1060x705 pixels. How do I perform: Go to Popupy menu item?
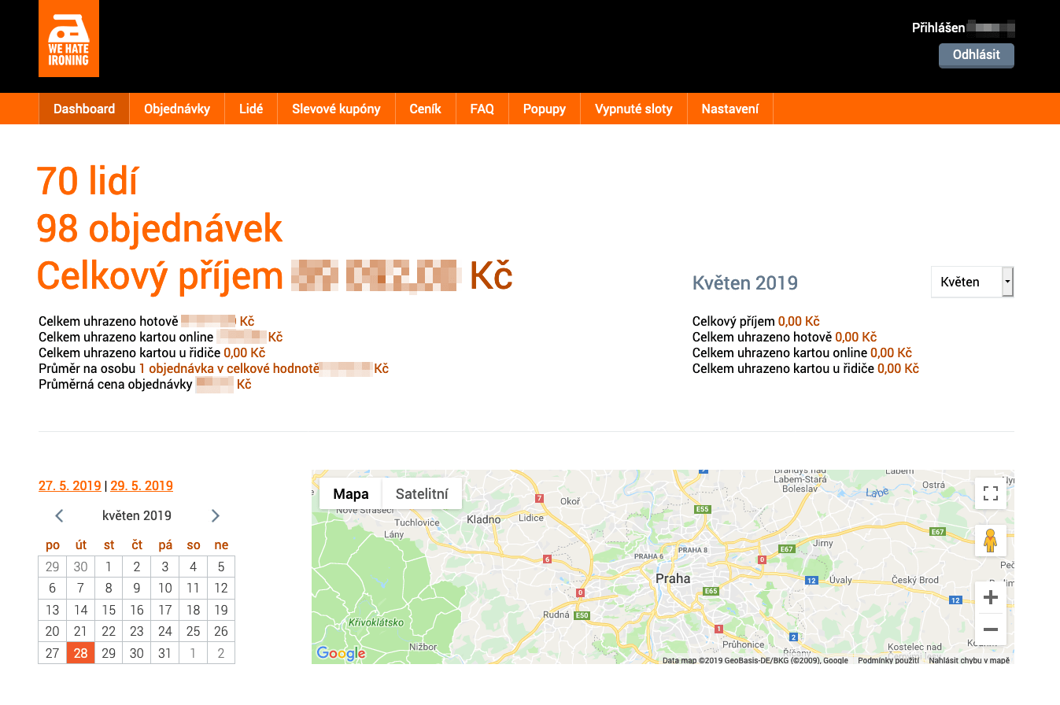pyautogui.click(x=545, y=109)
